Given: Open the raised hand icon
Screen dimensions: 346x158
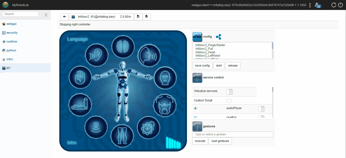Looking at the screenshot, I should pos(80,77).
